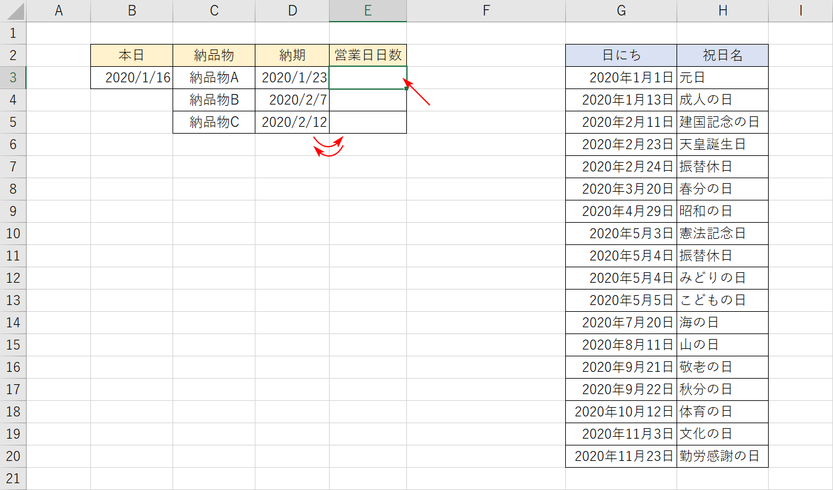This screenshot has width=833, height=490.
Task: Click the empty 営業日日数 cell E3
Action: (x=367, y=77)
